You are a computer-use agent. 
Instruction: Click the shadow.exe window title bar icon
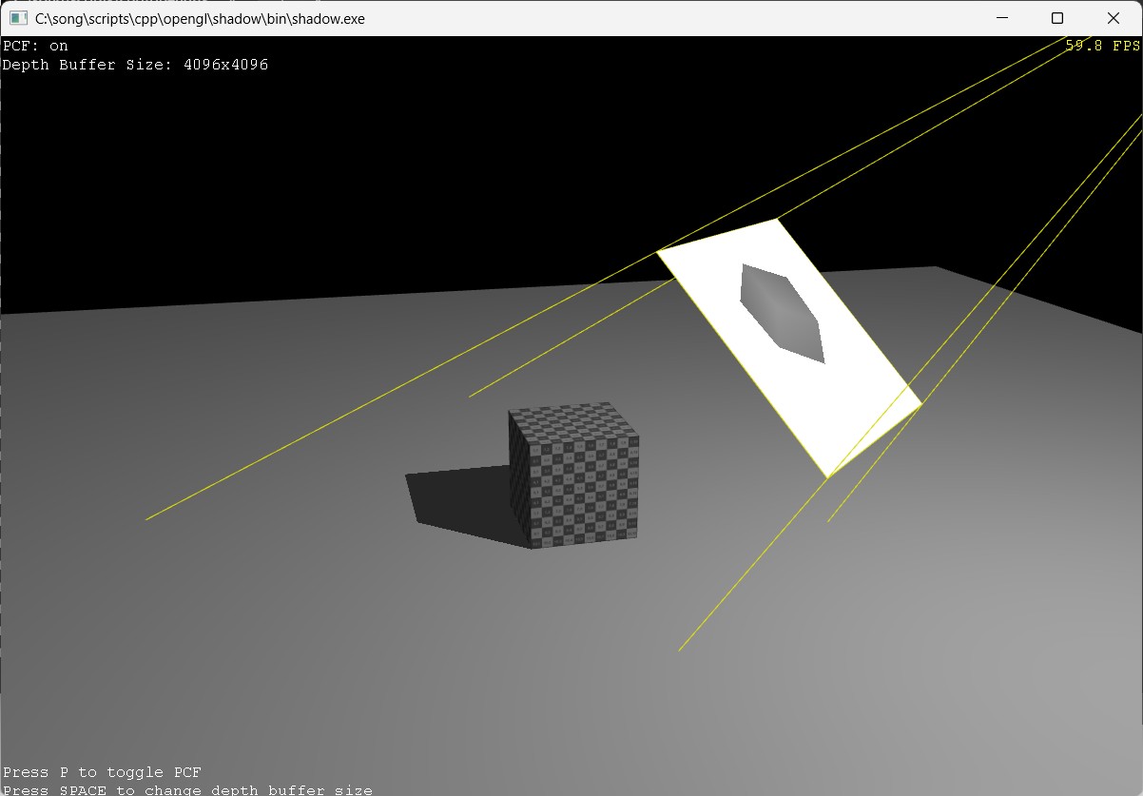coord(18,18)
